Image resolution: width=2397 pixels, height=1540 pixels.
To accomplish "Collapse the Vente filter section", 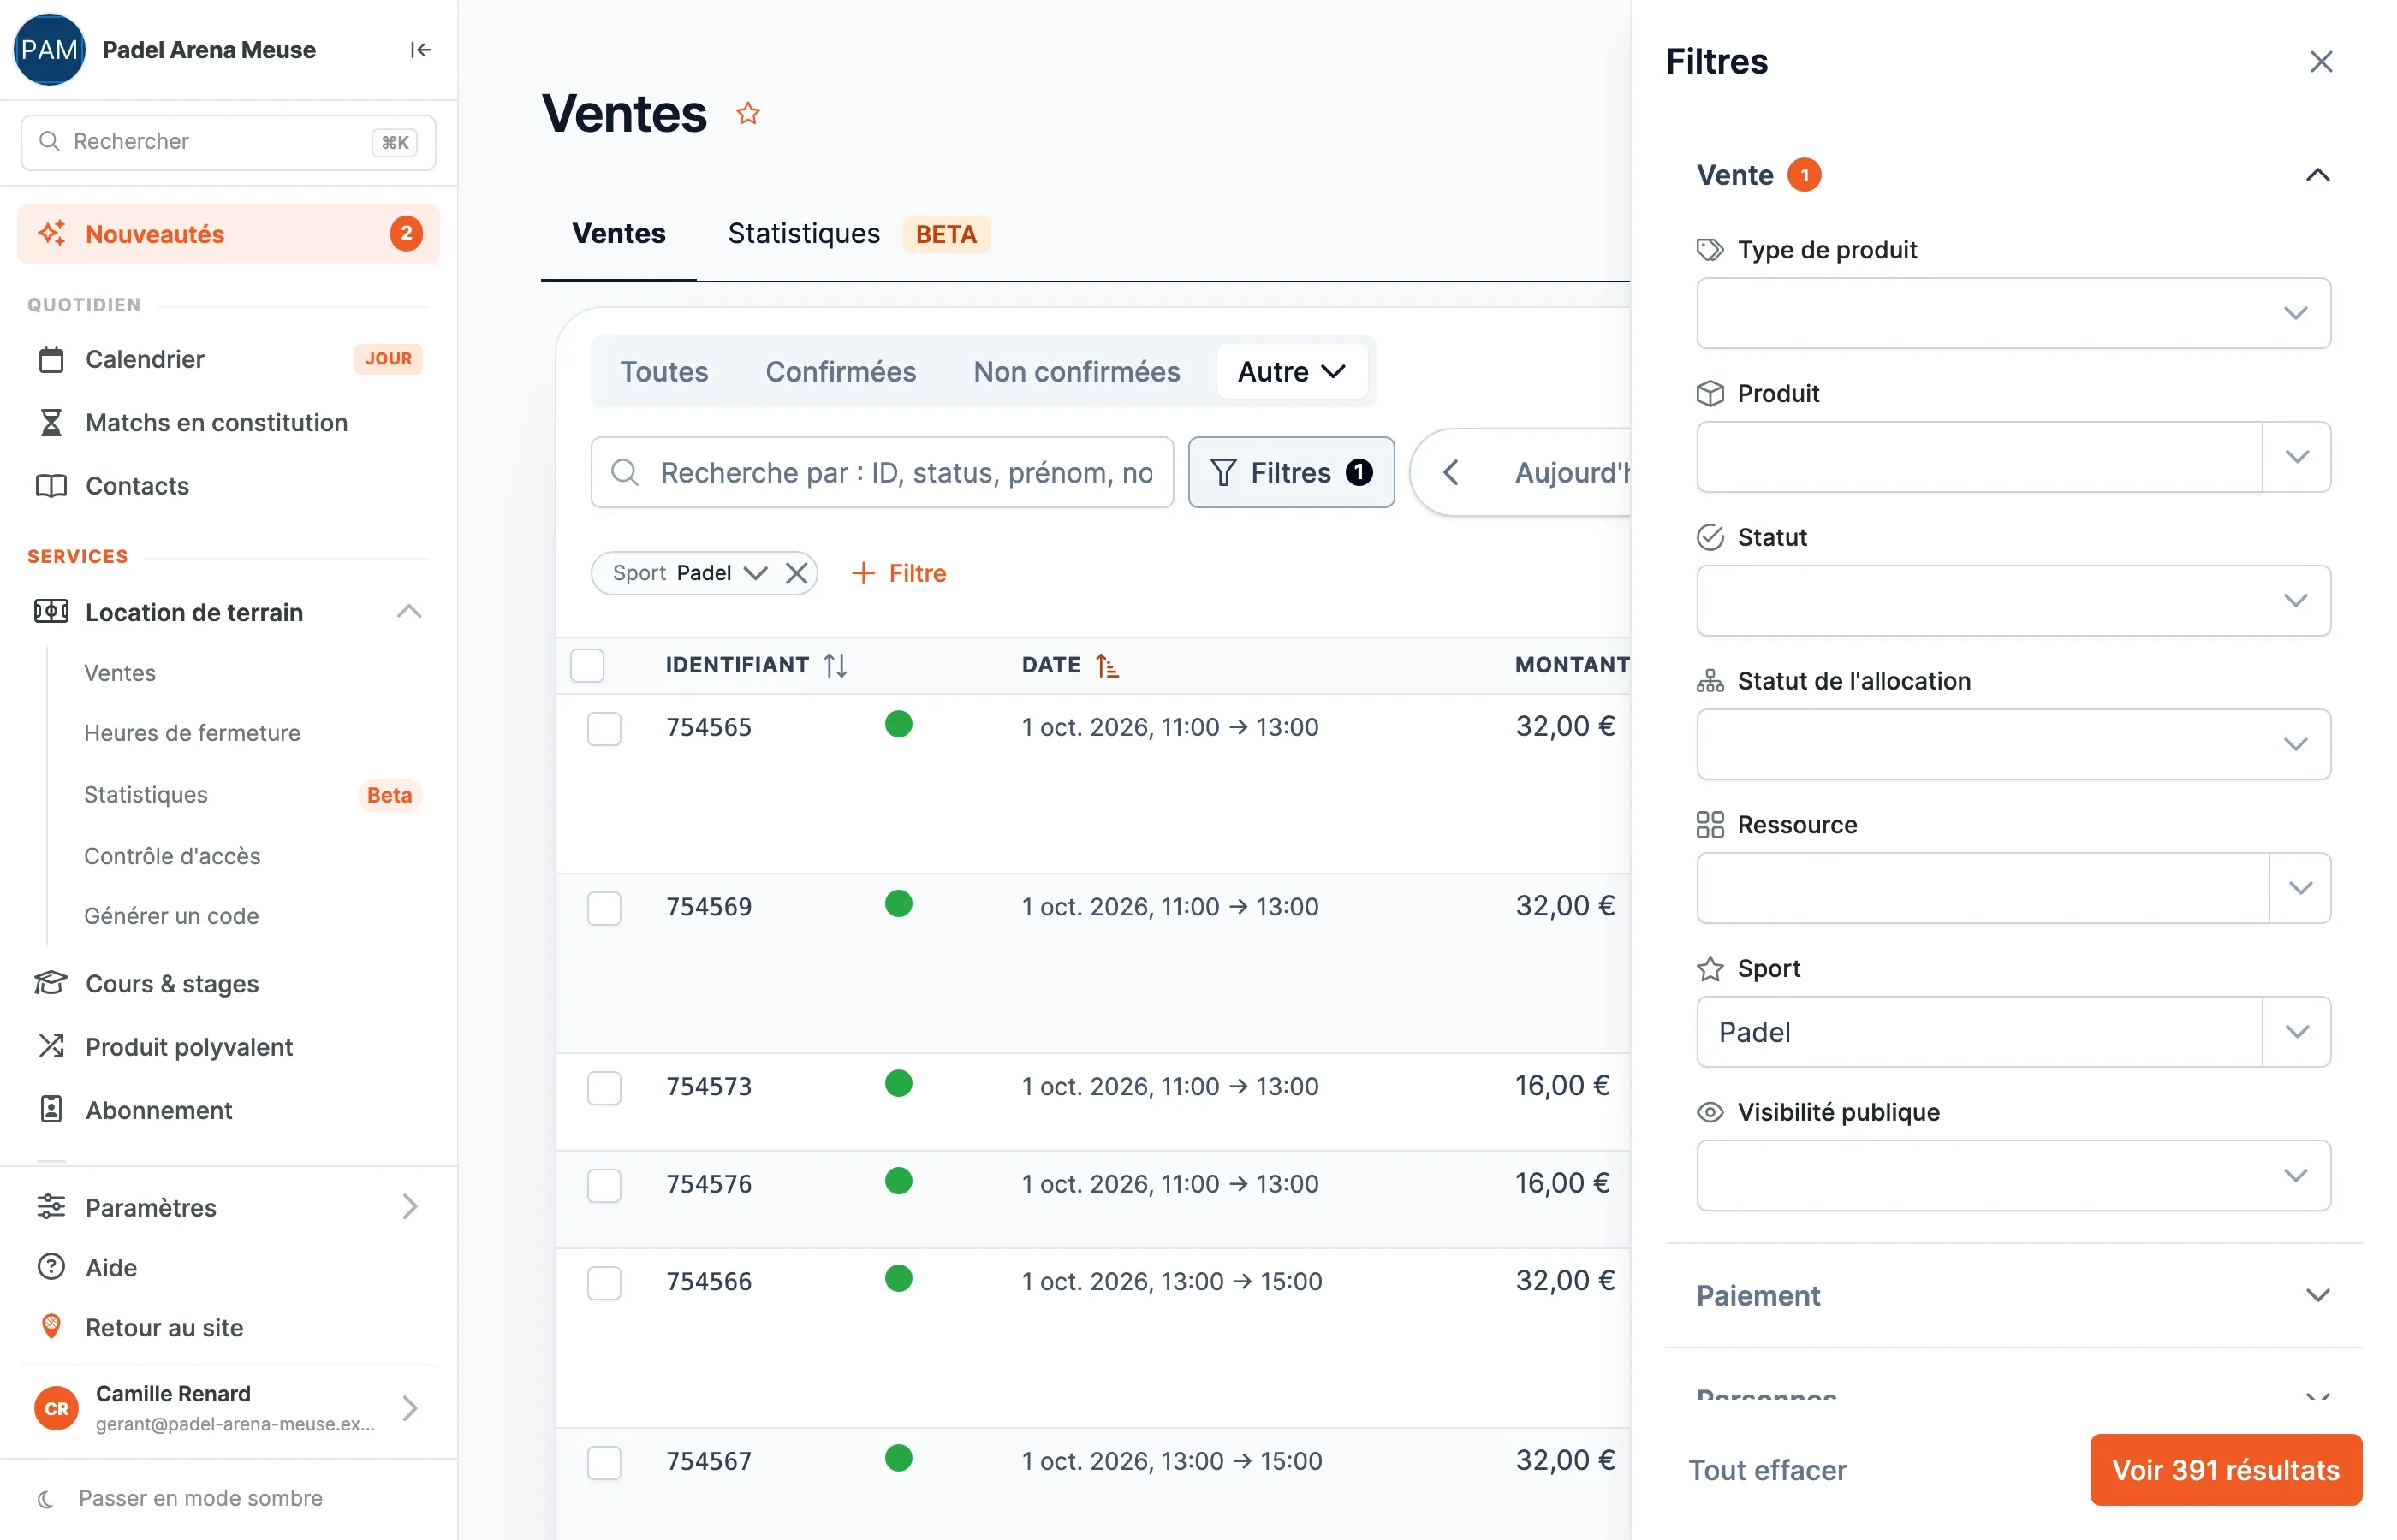I will pyautogui.click(x=2317, y=175).
